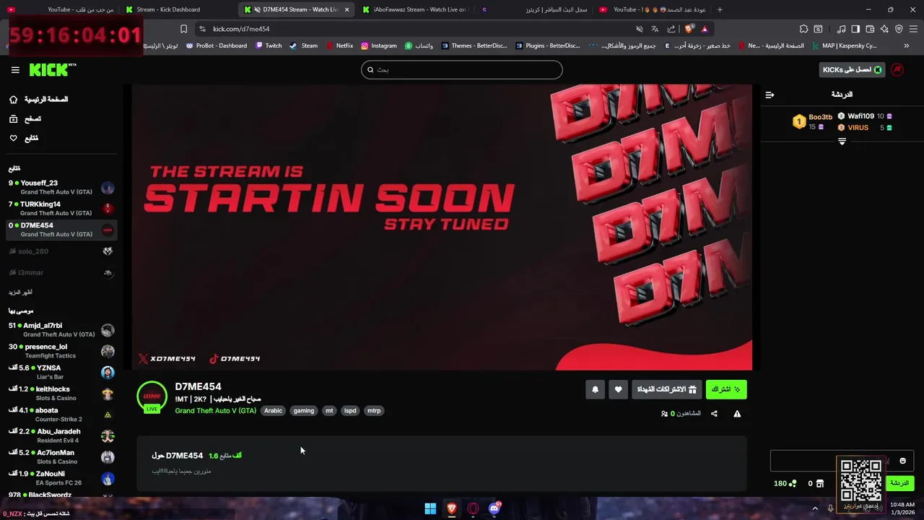Image resolution: width=924 pixels, height=520 pixels.
Task: Click the notification bell button
Action: point(595,389)
